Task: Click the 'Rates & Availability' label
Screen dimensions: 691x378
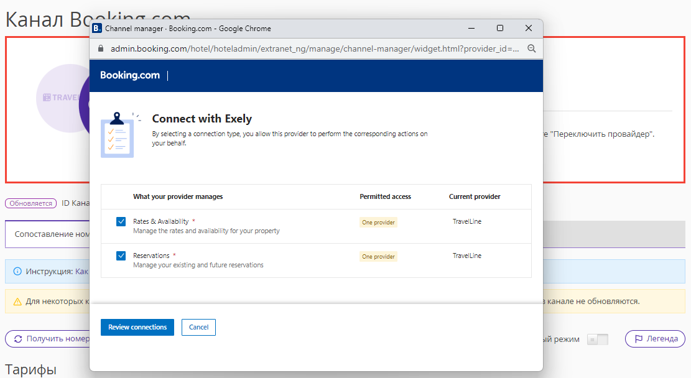Action: coord(161,221)
